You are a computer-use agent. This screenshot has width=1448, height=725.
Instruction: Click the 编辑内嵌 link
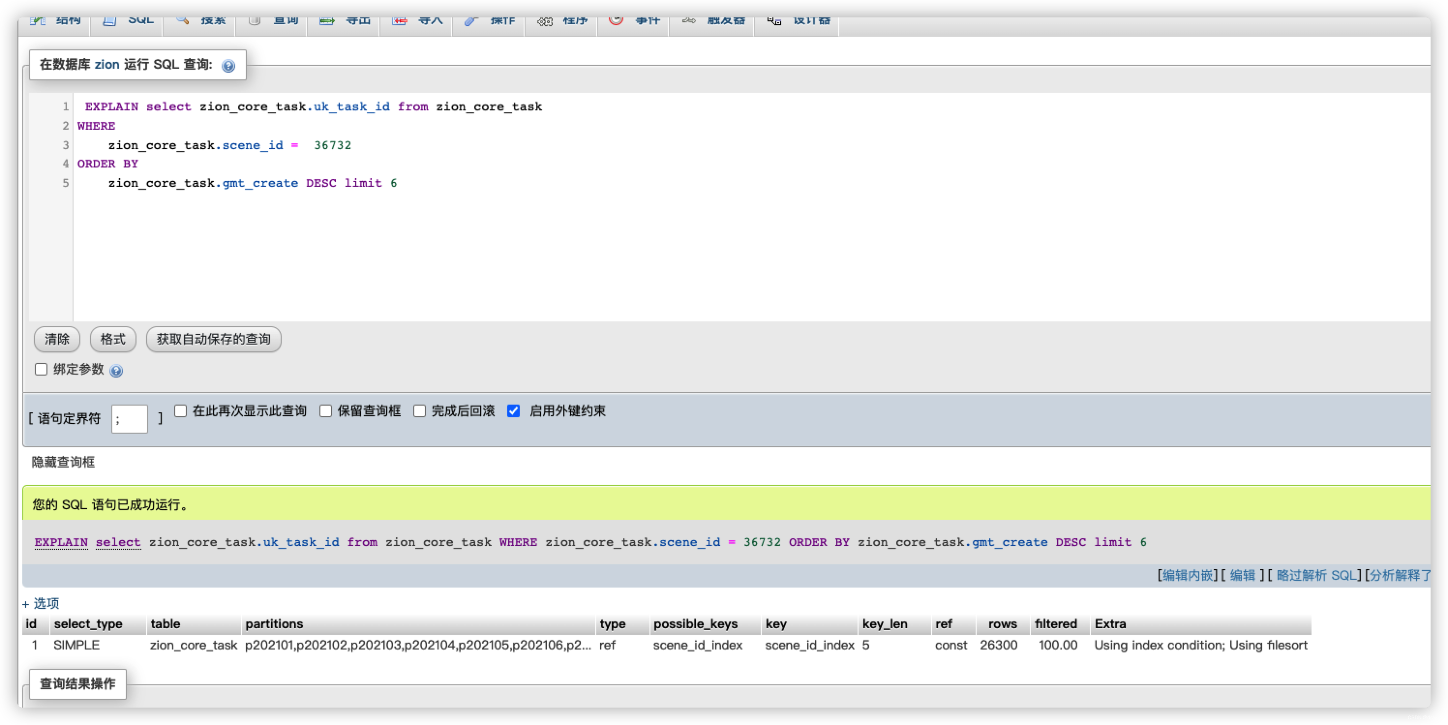(1187, 575)
